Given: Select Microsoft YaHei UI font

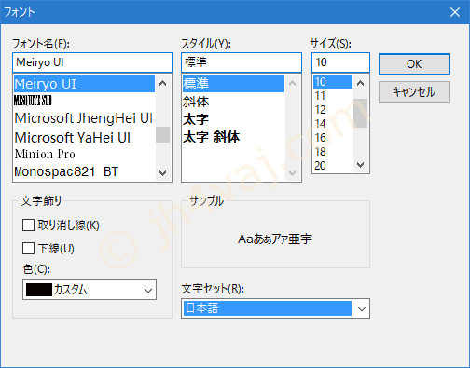Looking at the screenshot, I should [x=84, y=137].
